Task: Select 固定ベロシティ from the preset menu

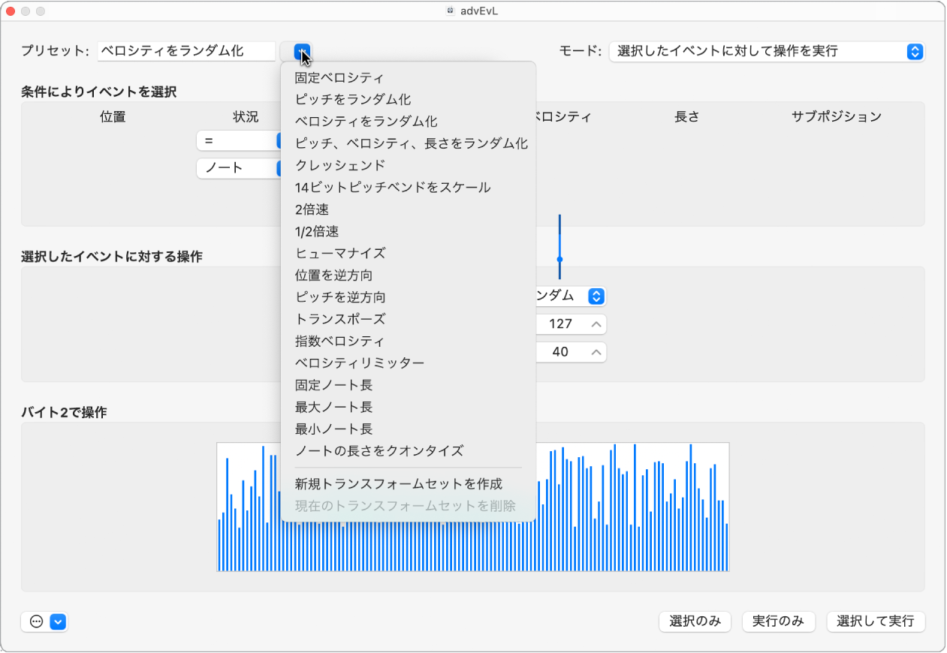Action: pos(339,77)
